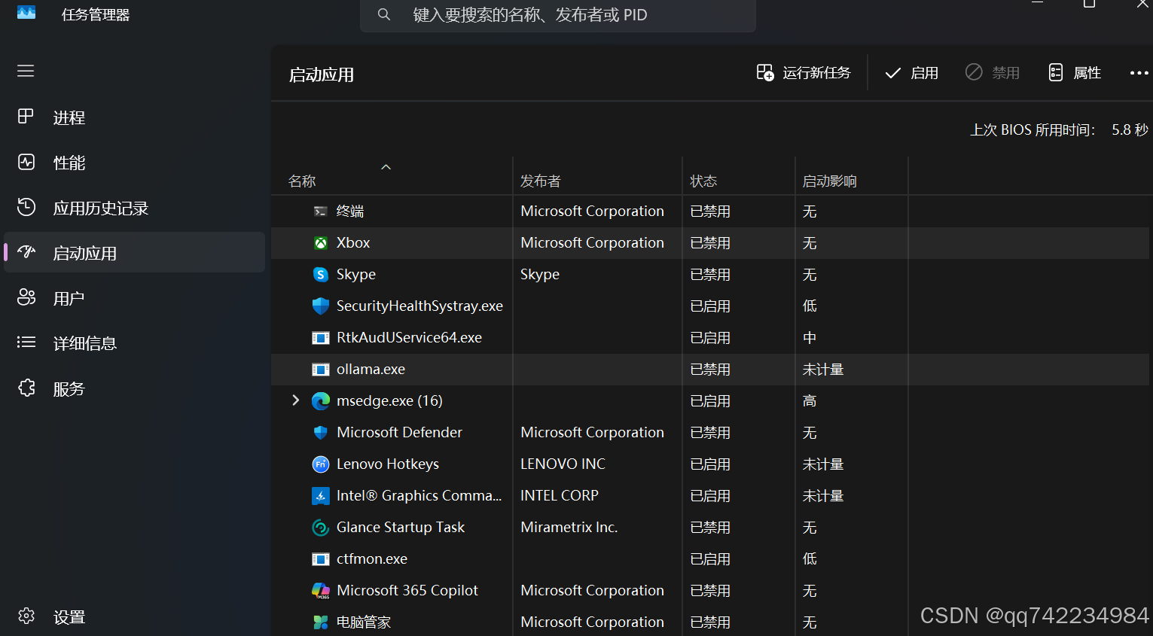Click the Processes (进程) sidebar icon
1153x636 pixels.
point(26,117)
